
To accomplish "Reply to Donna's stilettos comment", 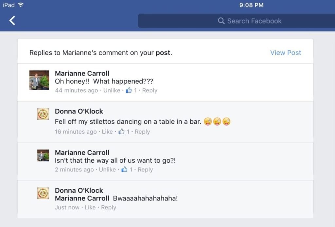I will 142,132.
